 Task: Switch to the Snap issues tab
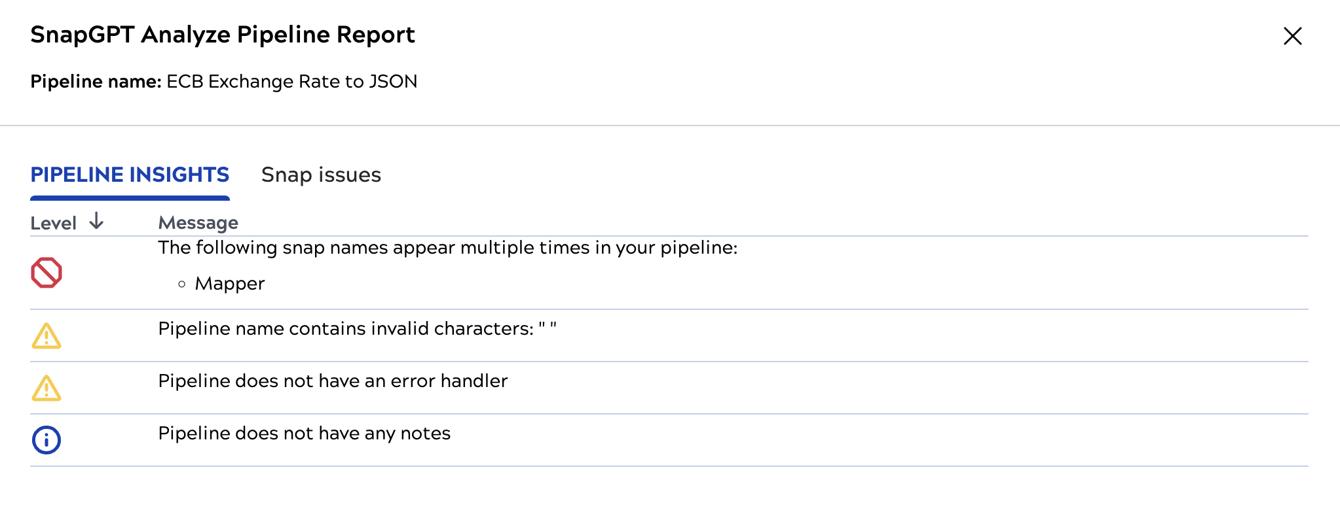click(322, 175)
